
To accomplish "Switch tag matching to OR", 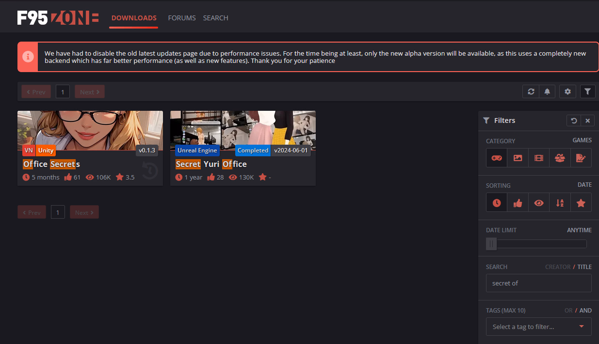I will pos(568,310).
